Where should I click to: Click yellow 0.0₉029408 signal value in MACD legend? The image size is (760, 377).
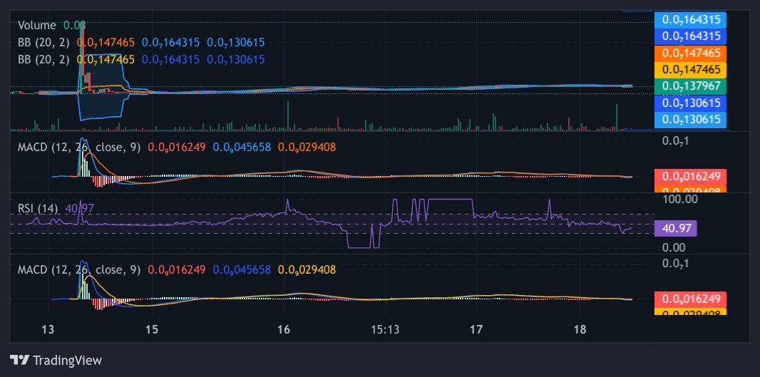point(307,269)
